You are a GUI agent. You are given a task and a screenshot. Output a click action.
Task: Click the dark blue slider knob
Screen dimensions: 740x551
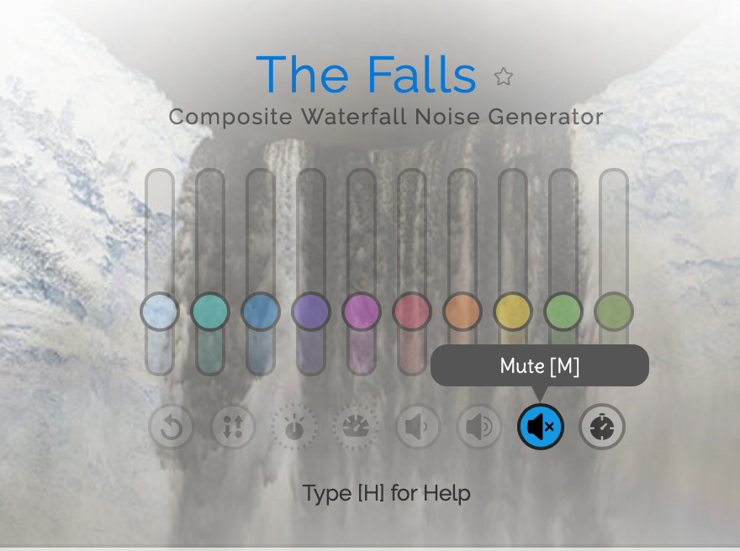[261, 312]
